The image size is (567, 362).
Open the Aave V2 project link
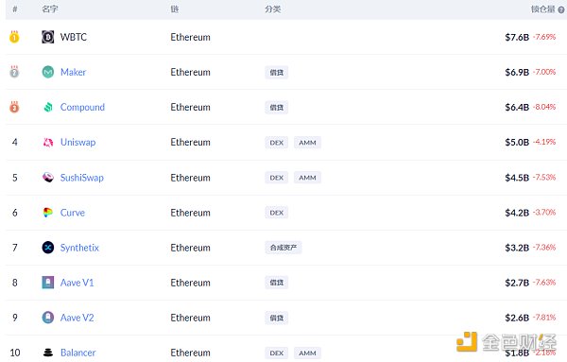(x=77, y=318)
